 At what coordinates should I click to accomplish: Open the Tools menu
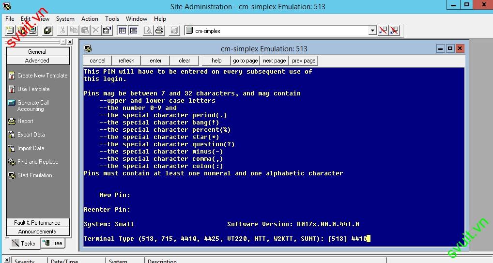pyautogui.click(x=112, y=19)
